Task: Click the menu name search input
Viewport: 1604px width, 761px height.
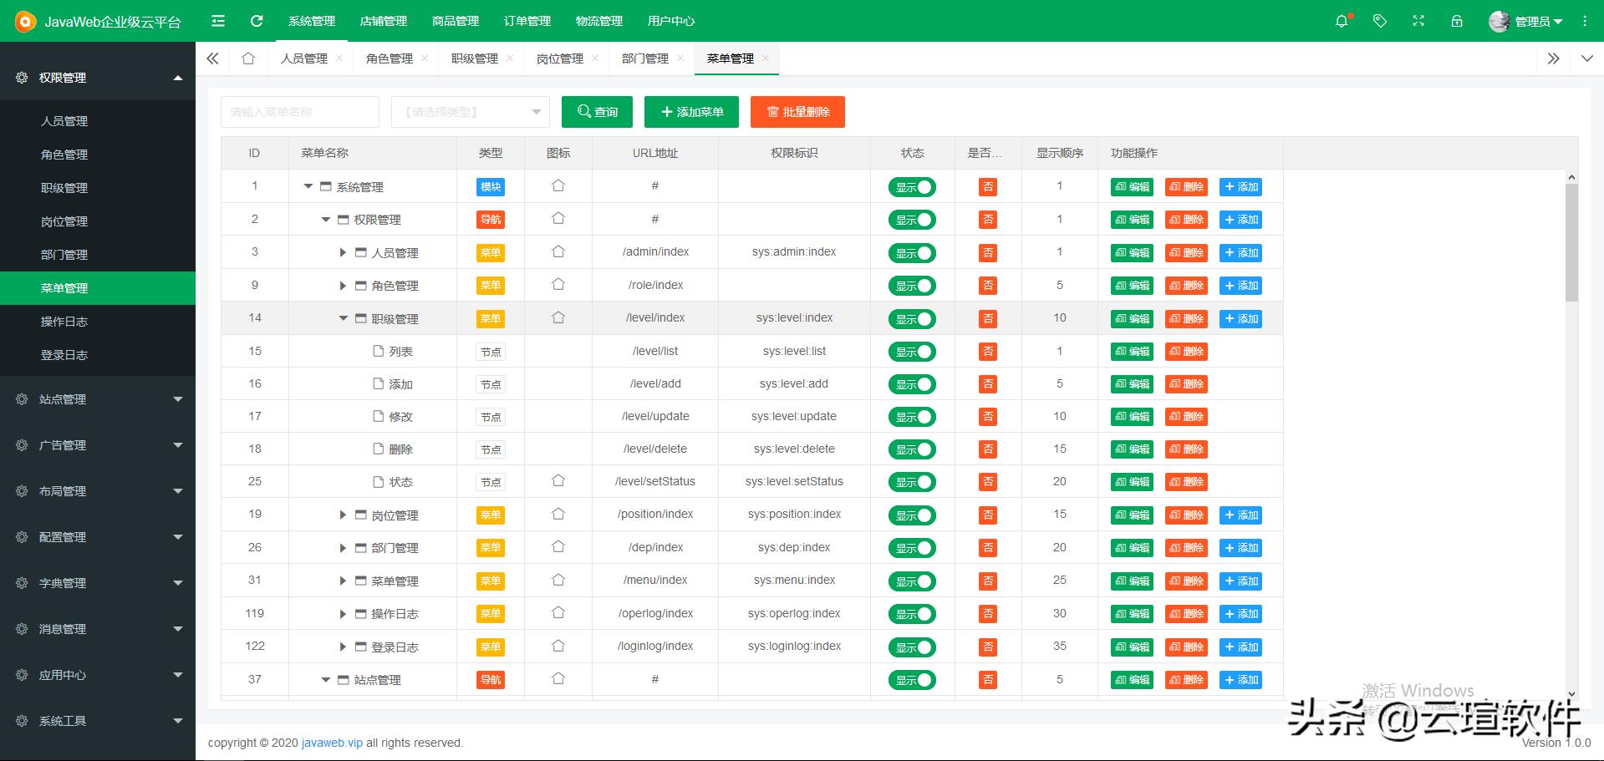Action: (299, 112)
